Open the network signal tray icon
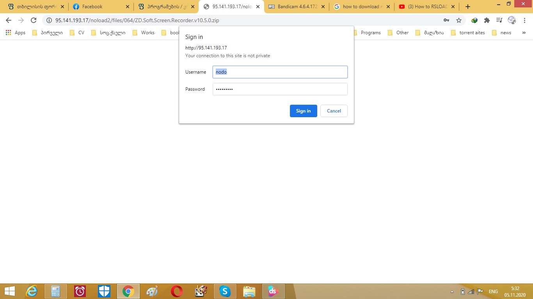The image size is (533, 299). (x=471, y=292)
